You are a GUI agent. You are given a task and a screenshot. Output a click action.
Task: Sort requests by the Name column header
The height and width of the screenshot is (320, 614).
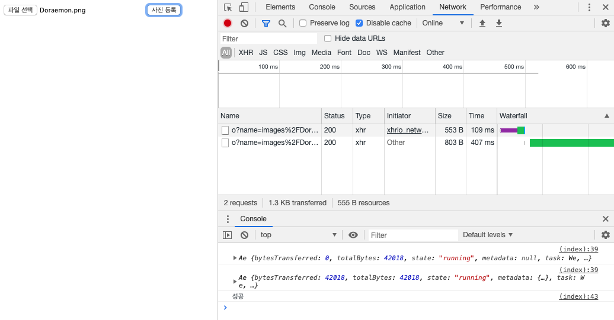(270, 116)
